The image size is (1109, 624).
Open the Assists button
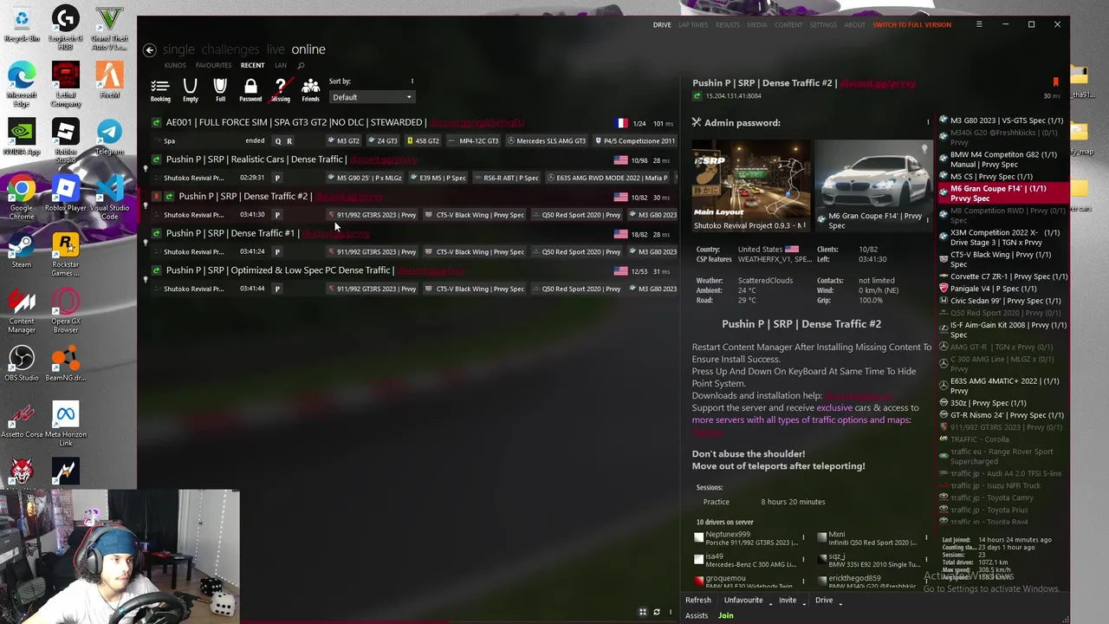(x=697, y=616)
